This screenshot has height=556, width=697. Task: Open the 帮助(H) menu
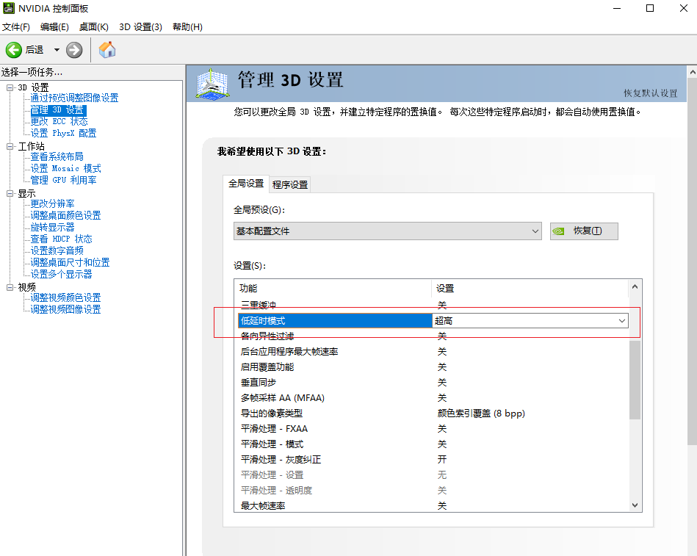(187, 27)
